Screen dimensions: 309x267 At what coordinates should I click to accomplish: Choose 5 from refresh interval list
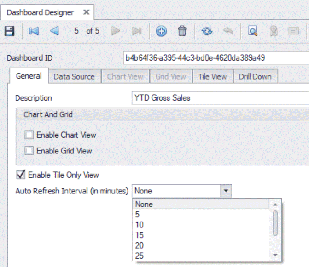[x=137, y=214]
